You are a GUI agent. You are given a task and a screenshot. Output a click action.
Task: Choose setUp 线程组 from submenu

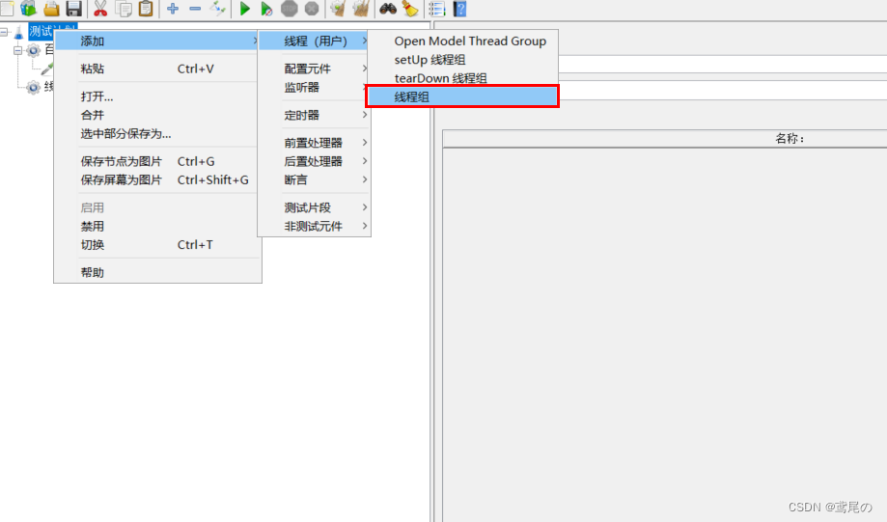point(462,60)
